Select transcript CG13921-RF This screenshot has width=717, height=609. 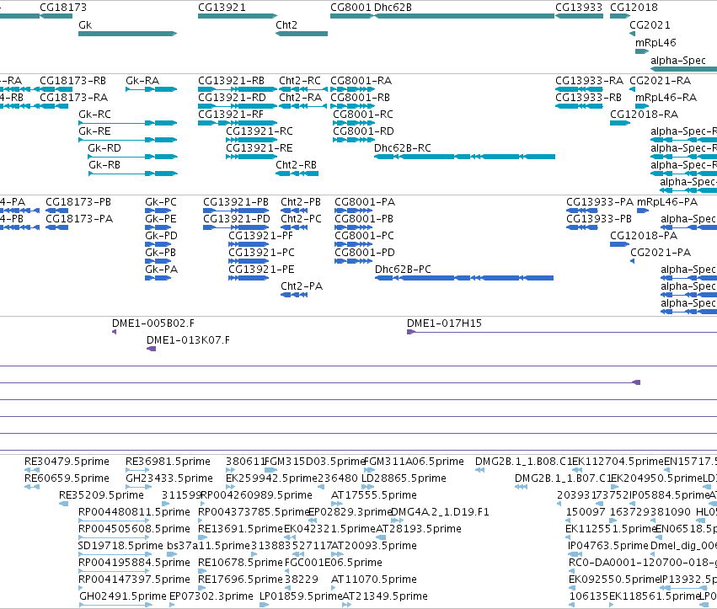238,123
